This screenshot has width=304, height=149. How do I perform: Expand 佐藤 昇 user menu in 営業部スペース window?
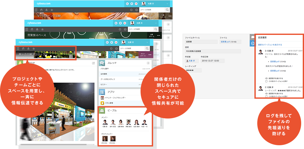click(156, 23)
